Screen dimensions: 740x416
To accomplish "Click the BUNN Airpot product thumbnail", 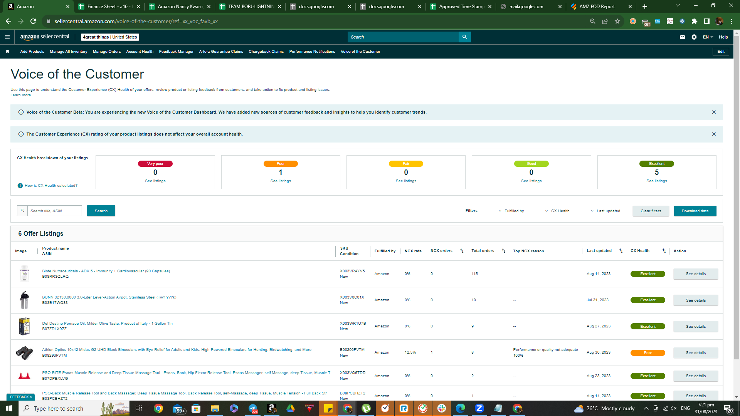I will click(24, 300).
